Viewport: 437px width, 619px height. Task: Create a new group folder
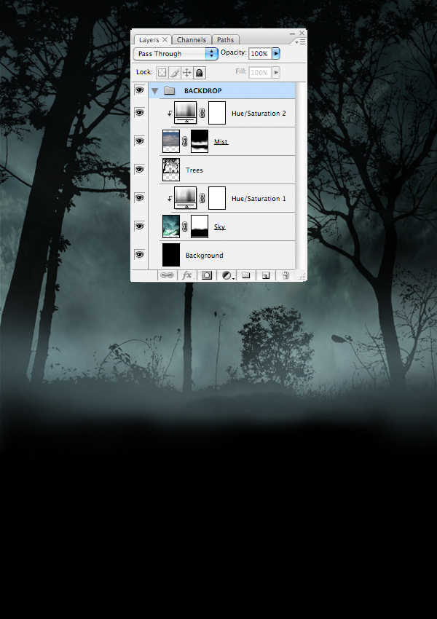click(x=246, y=275)
